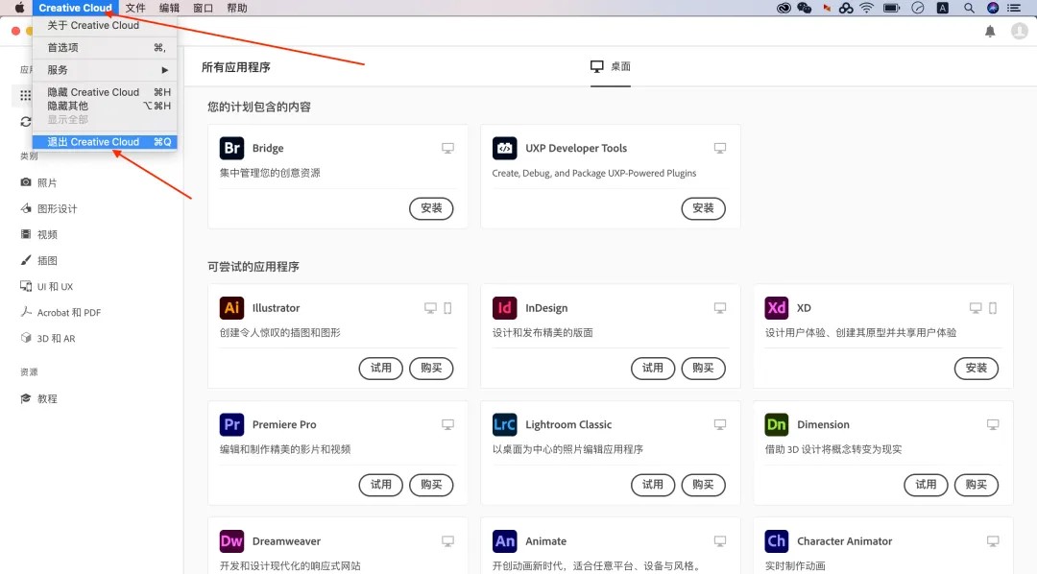Click the UXP Developer Tools icon
Image resolution: width=1037 pixels, height=574 pixels.
click(505, 148)
